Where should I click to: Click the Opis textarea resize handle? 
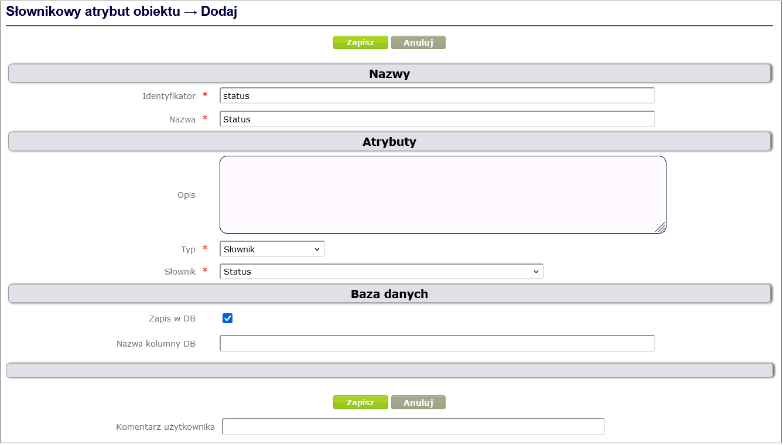pyautogui.click(x=660, y=228)
